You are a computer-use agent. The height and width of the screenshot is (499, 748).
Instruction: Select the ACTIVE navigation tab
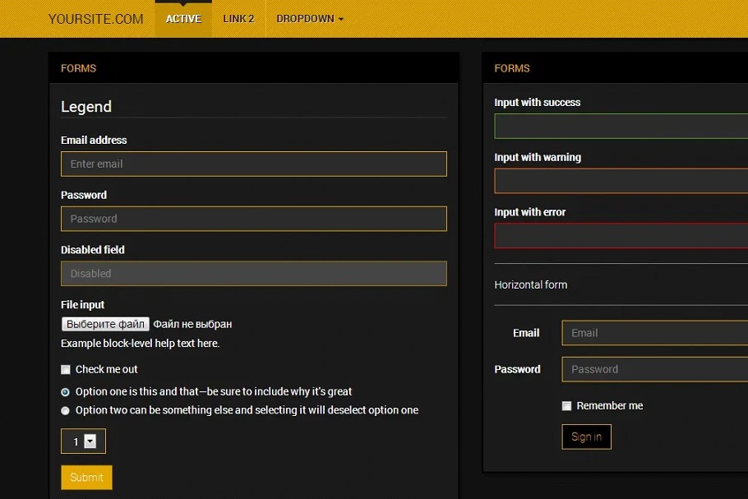(x=183, y=19)
